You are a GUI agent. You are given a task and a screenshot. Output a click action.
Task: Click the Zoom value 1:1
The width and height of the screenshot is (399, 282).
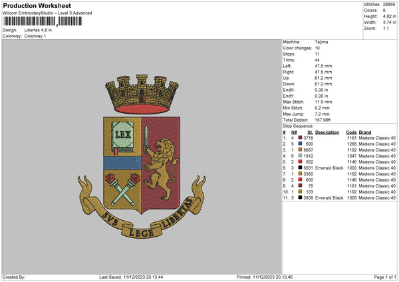[386, 28]
